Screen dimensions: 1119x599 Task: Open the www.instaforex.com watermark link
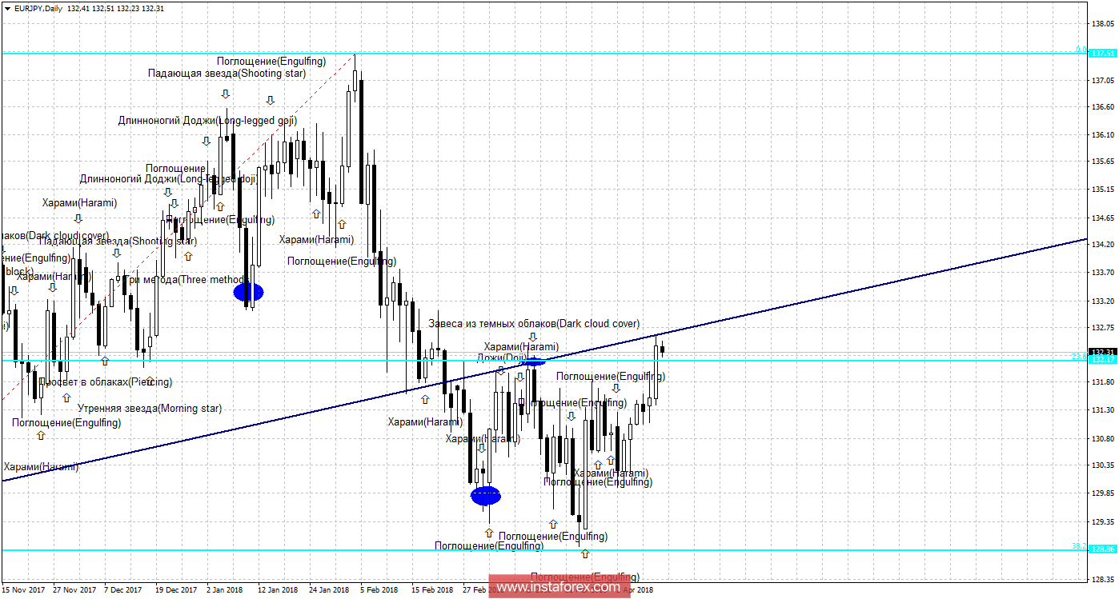(x=558, y=587)
